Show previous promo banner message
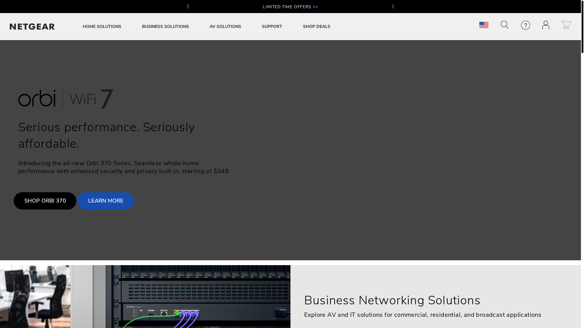This screenshot has width=584, height=328. 188,7
